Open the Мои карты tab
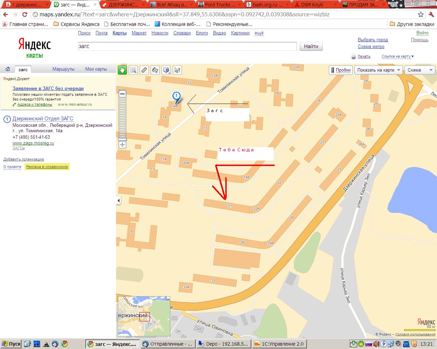Viewport: 437px width, 349px height. (96, 69)
